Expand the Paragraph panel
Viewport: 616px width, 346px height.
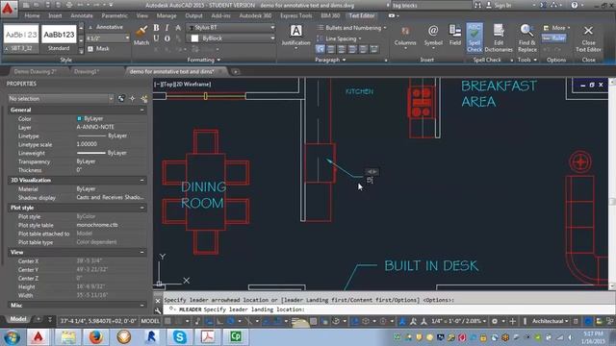click(x=330, y=60)
